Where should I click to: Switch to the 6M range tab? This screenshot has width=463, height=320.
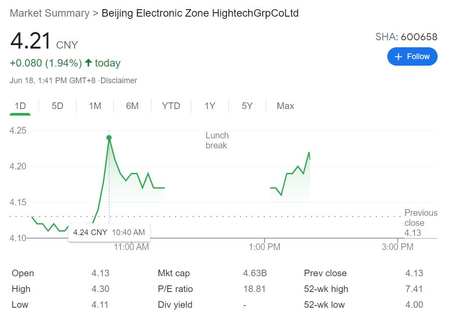(x=132, y=106)
